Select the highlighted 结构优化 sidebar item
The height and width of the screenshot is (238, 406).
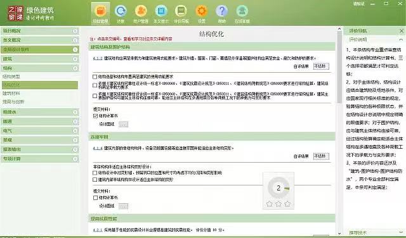click(x=40, y=85)
